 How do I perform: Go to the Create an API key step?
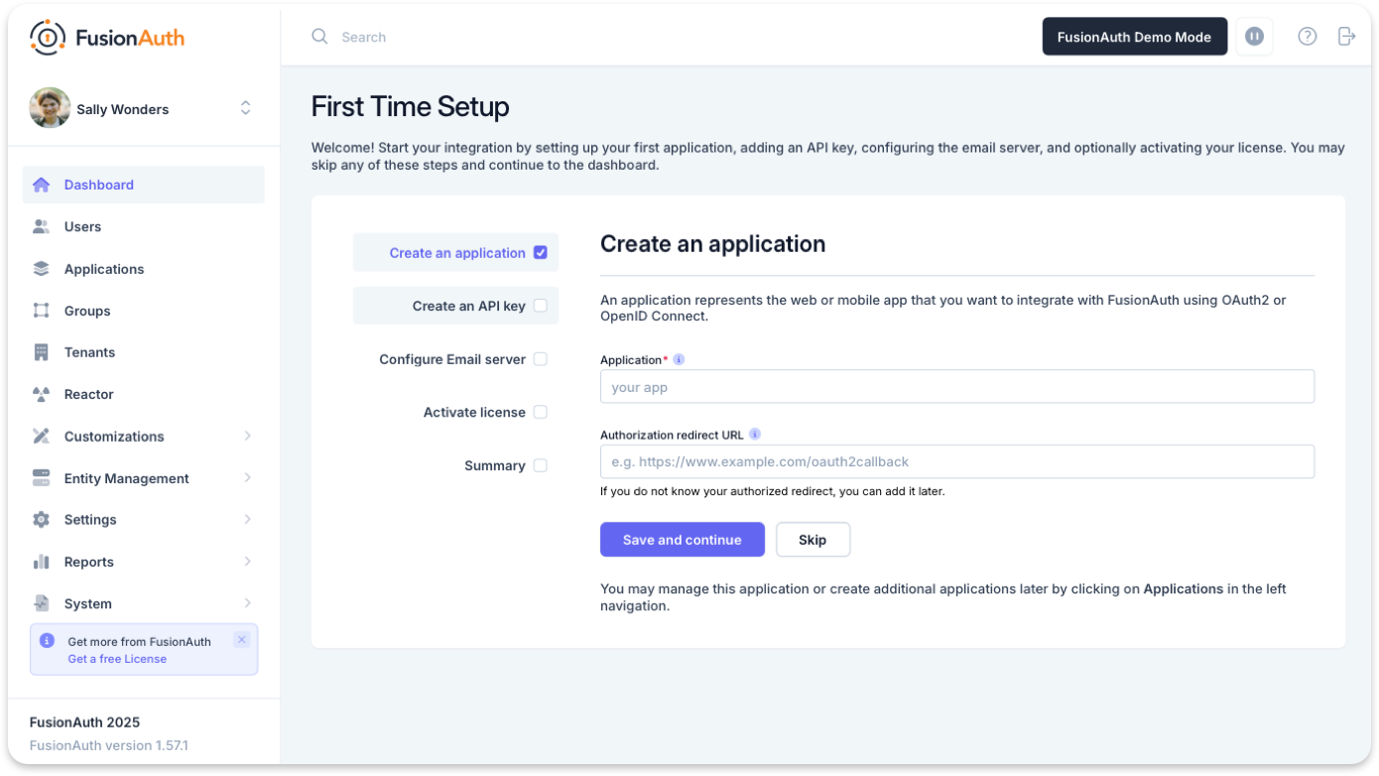point(456,306)
